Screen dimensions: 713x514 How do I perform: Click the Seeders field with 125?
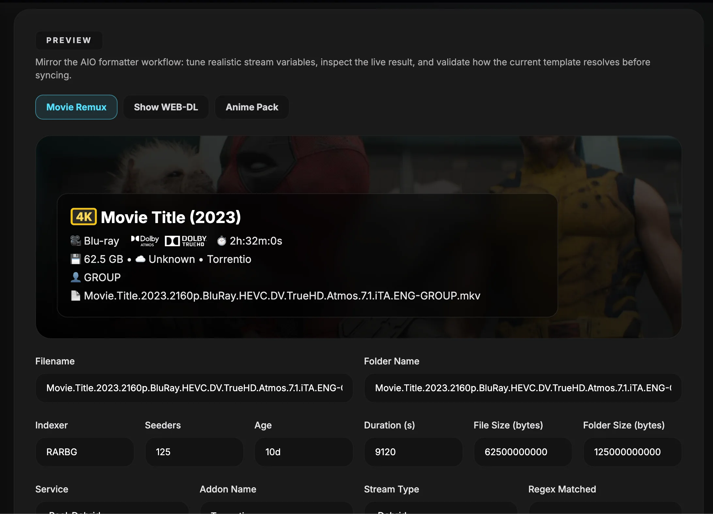click(x=194, y=452)
